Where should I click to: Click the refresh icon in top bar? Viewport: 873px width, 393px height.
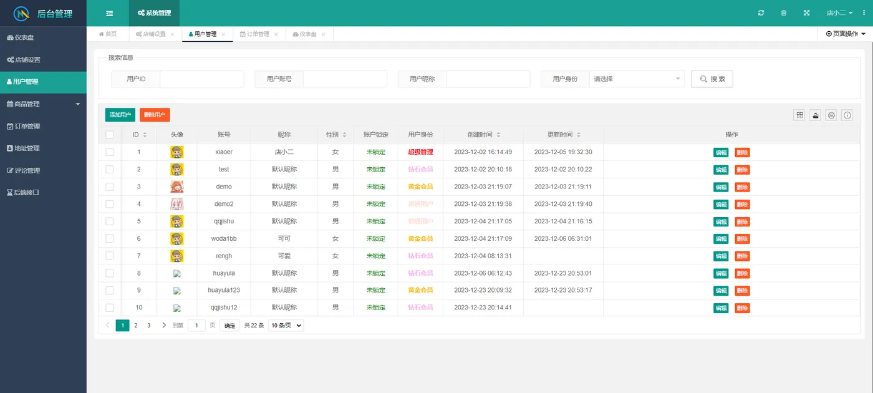click(x=761, y=13)
